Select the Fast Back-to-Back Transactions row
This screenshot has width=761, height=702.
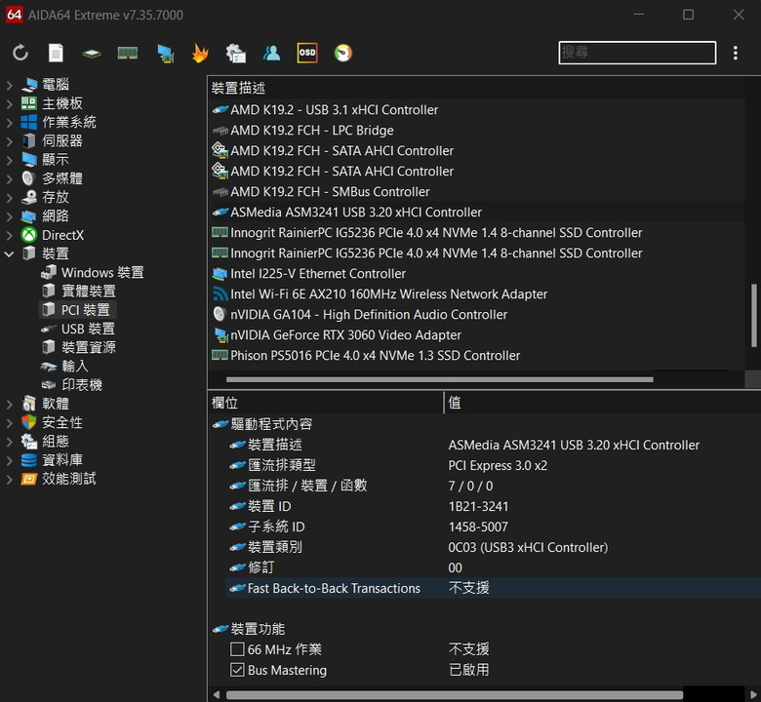pyautogui.click(x=493, y=589)
